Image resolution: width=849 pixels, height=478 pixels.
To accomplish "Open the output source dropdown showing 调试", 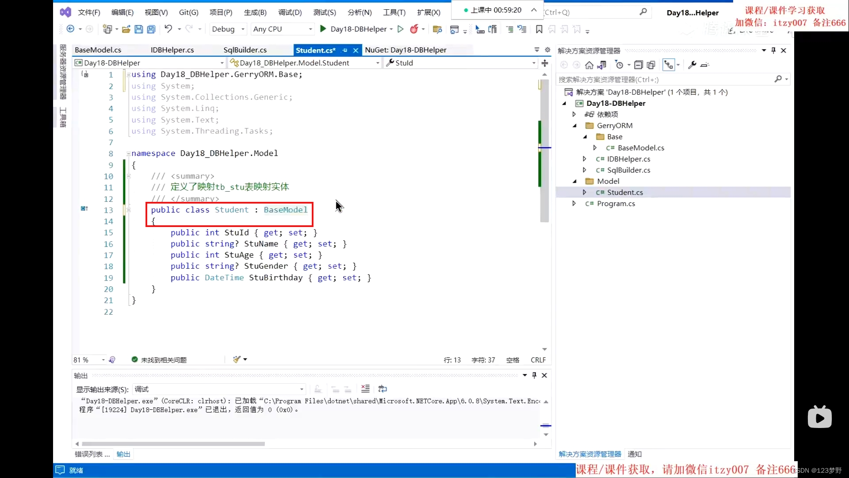I will pyautogui.click(x=219, y=389).
